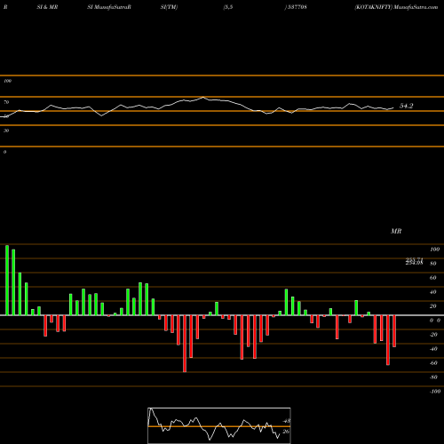Click the value 48 in mini chart
444x444 pixels.
[287, 421]
